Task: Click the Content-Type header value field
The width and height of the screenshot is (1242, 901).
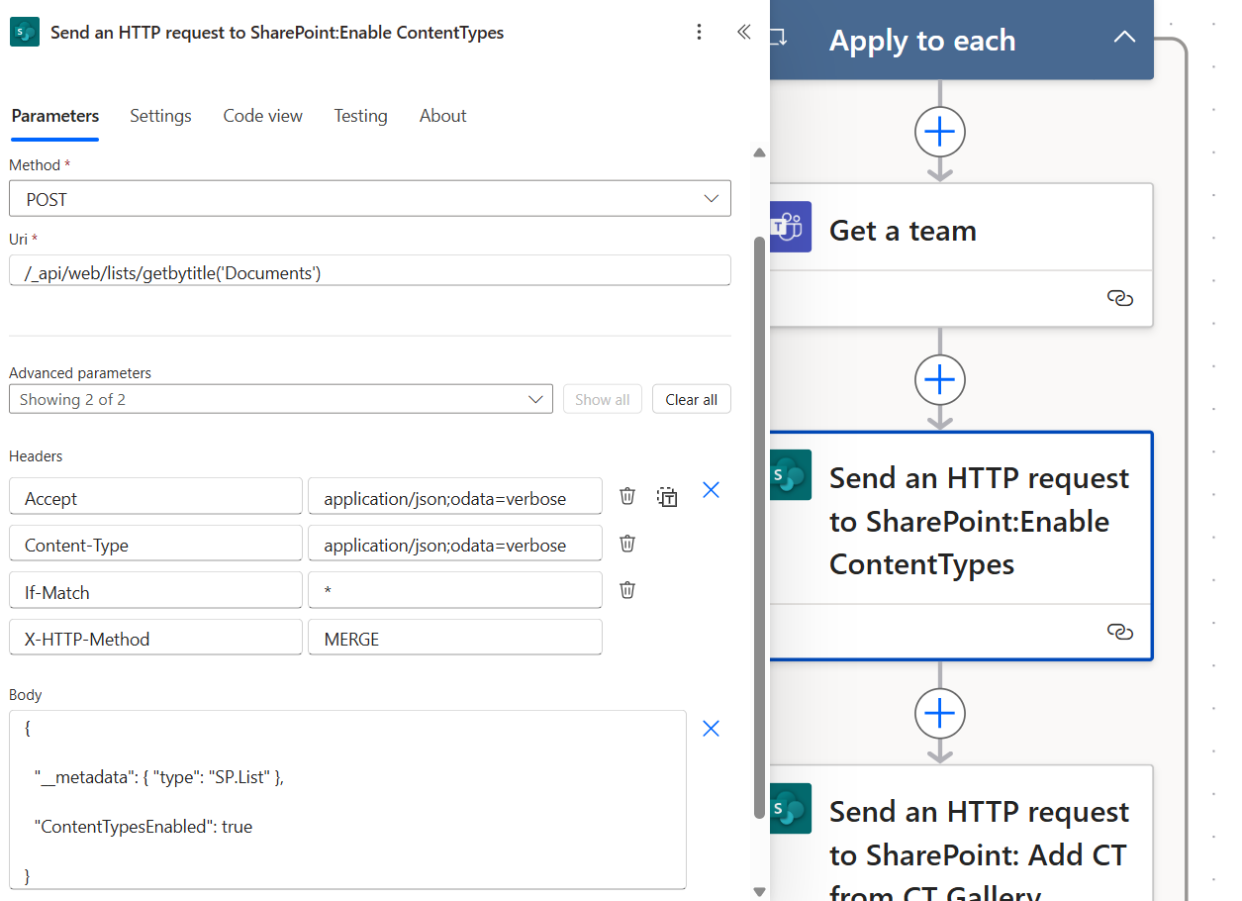Action: (455, 543)
